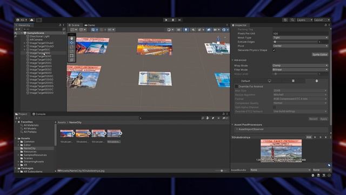346x195 pixels.
Task: Collapse the Asset PostProcessors section
Action: pyautogui.click(x=232, y=125)
